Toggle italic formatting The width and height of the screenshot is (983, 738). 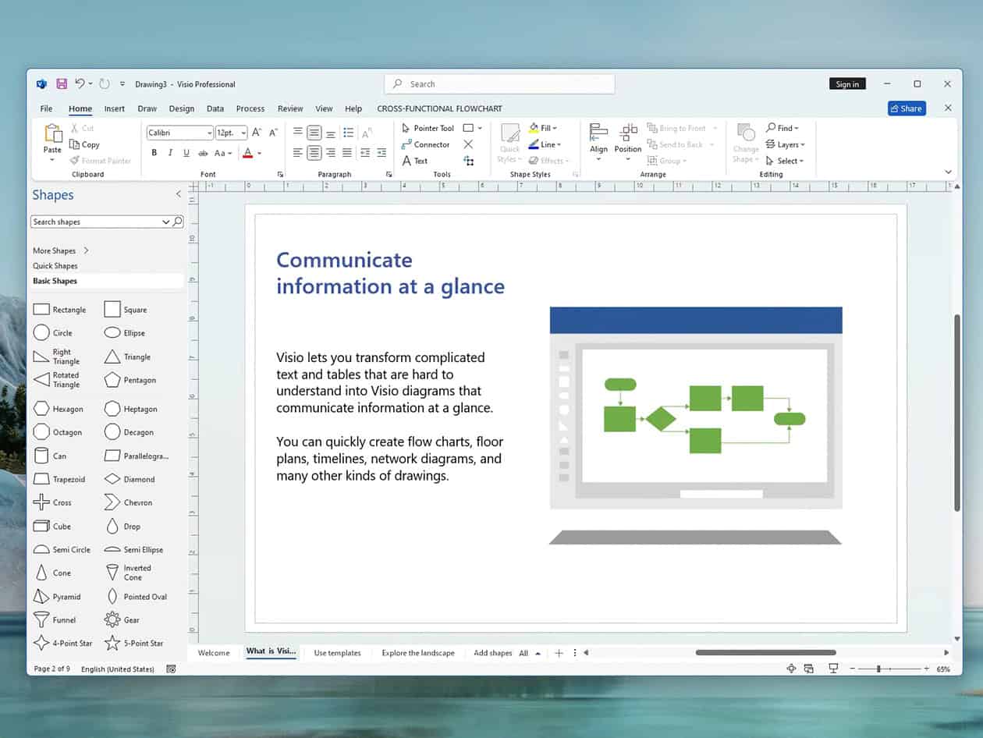point(170,153)
